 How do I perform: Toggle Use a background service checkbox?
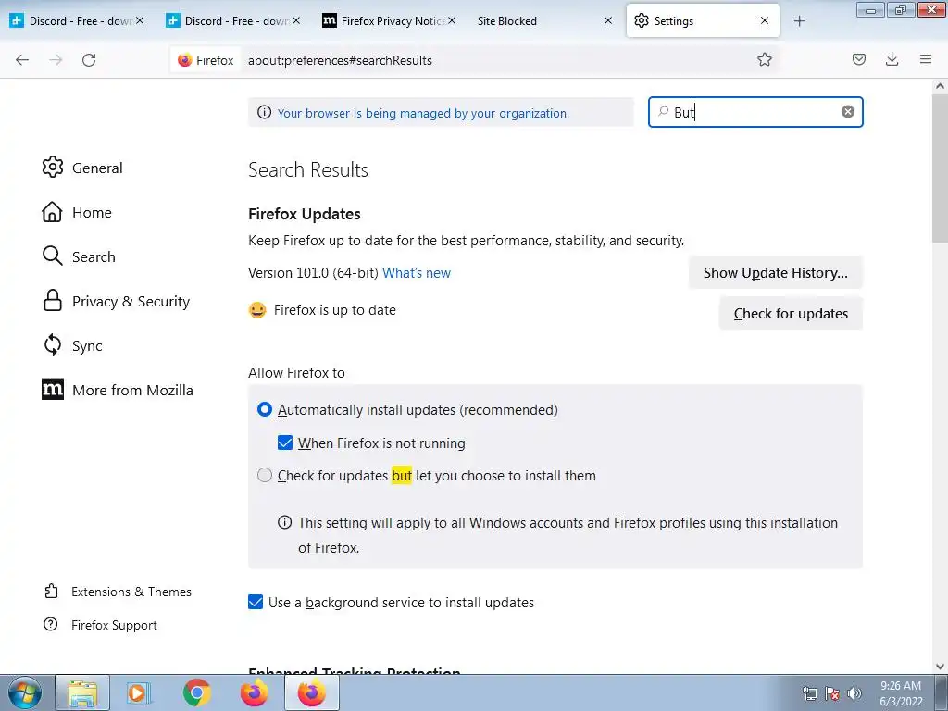tap(256, 602)
